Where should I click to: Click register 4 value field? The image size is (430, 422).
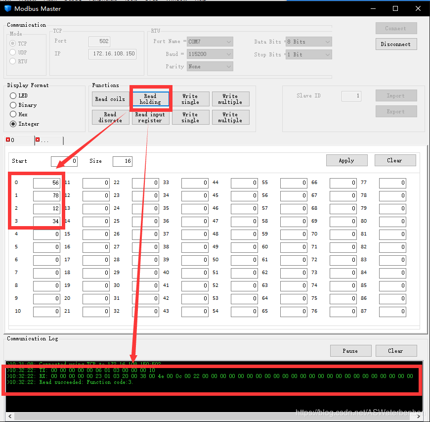coord(46,234)
